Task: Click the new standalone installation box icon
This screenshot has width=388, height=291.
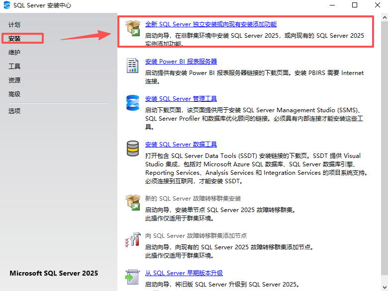Action: tap(133, 28)
